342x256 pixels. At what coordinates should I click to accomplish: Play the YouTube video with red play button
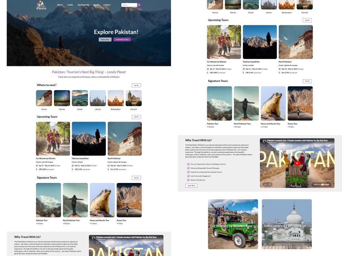pos(297,163)
